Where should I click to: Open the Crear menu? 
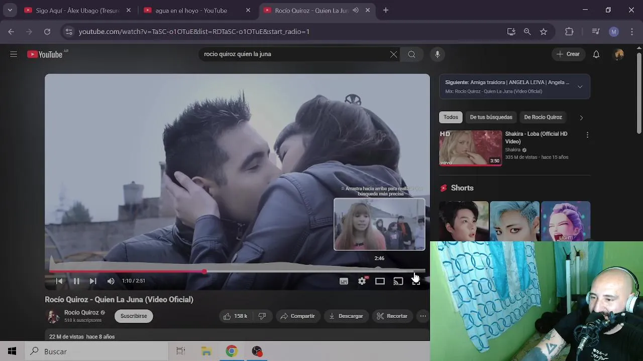[x=568, y=54]
